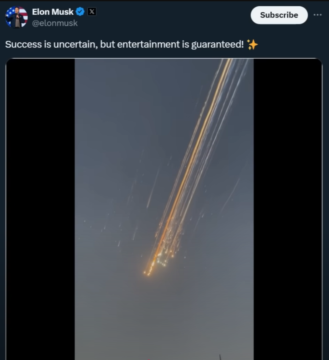
Task: Click the right black letterbox area of video
Action: (x=288, y=209)
